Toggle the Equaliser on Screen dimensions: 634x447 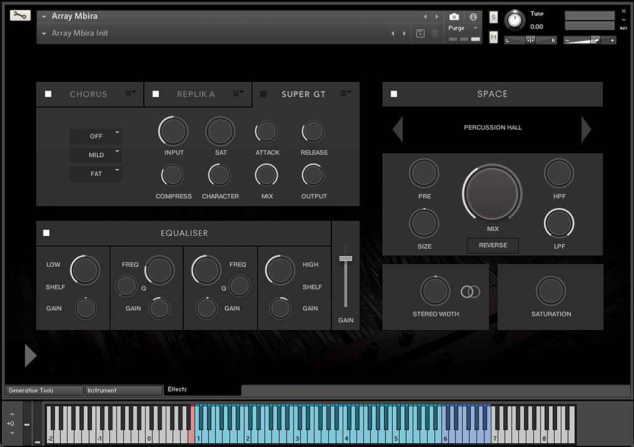point(46,233)
